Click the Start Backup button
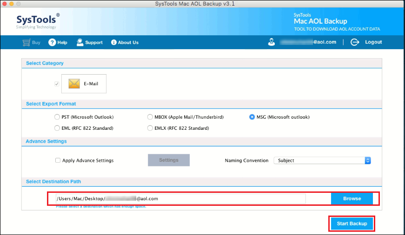The width and height of the screenshot is (405, 235). (352, 223)
